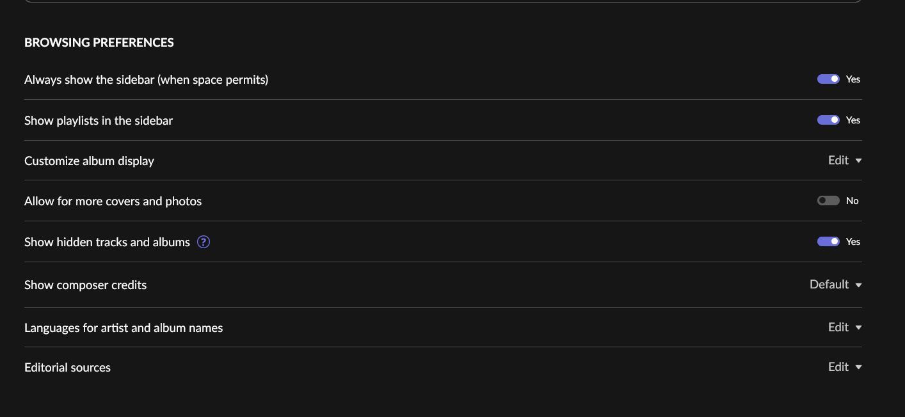905x417 pixels.
Task: Click the arrow beside Editorial sources Edit
Action: pos(859,367)
